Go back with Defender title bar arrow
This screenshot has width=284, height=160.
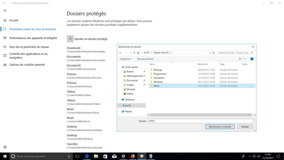[5, 3]
